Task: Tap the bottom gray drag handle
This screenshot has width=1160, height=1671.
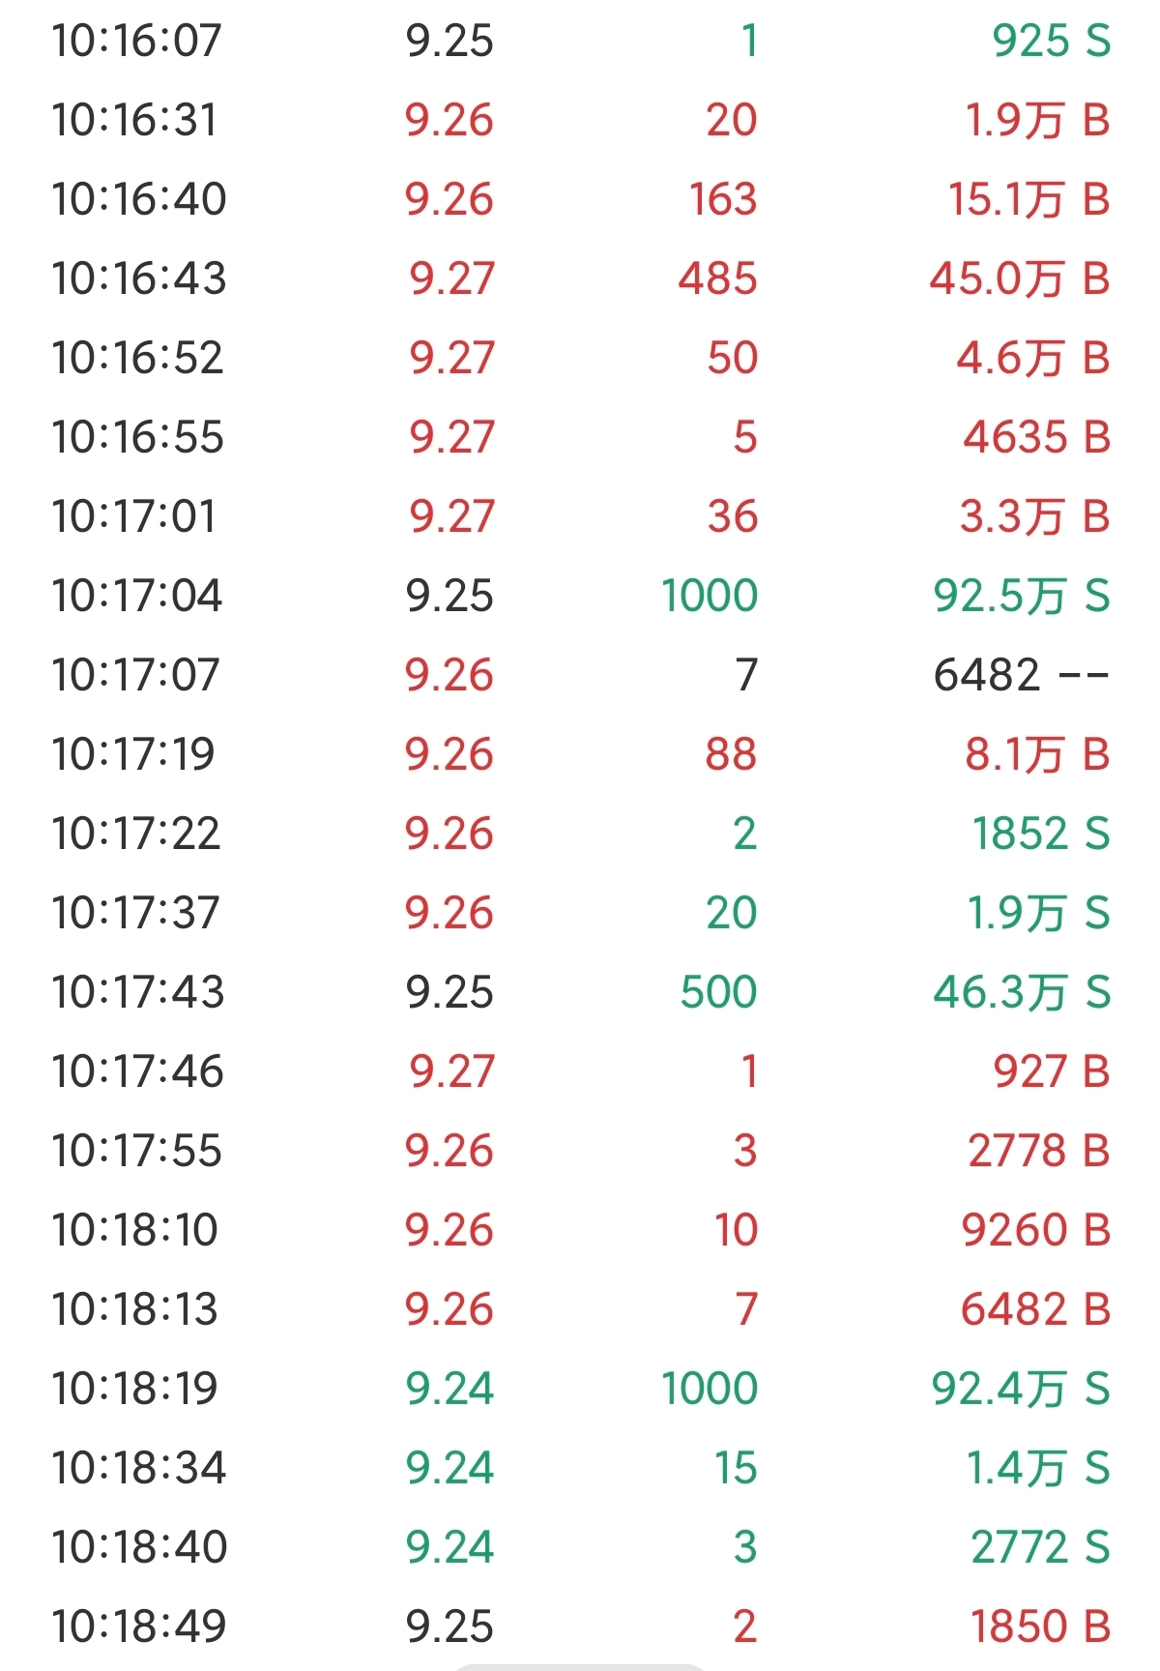Action: click(x=580, y=1666)
